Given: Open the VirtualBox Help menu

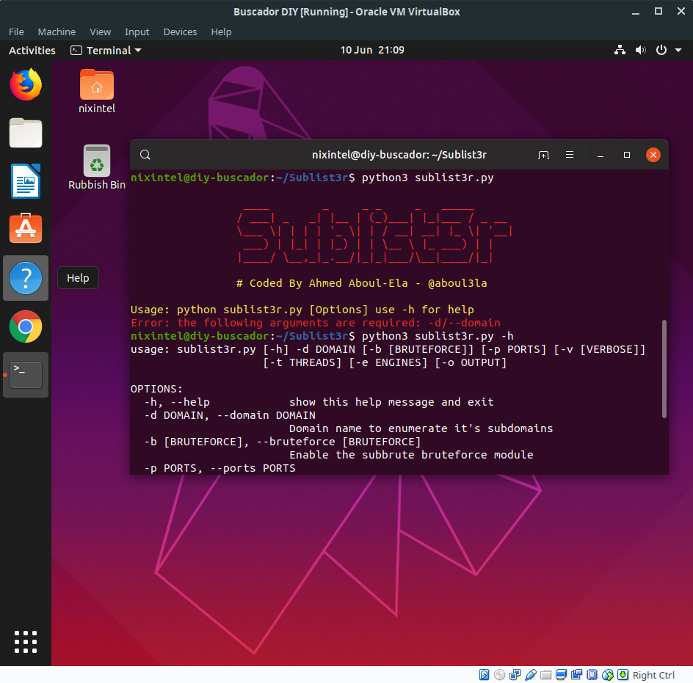Looking at the screenshot, I should point(221,32).
